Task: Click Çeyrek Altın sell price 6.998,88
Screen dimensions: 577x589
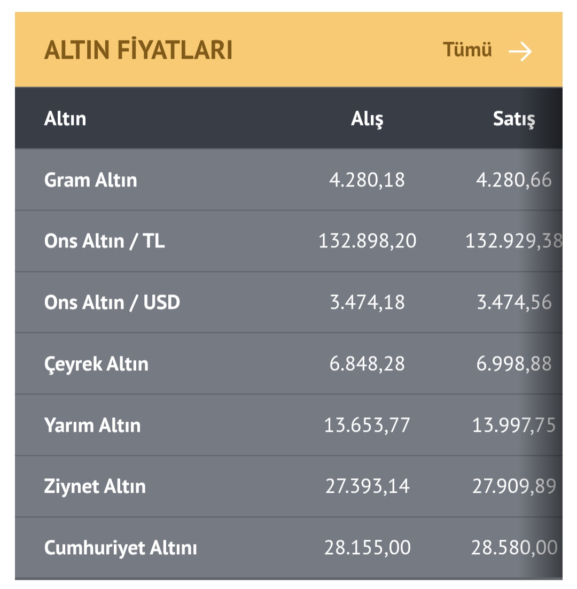Action: point(513,364)
